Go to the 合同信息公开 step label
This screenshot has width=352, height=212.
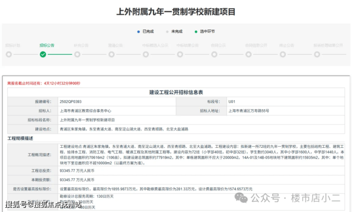pos(256,46)
